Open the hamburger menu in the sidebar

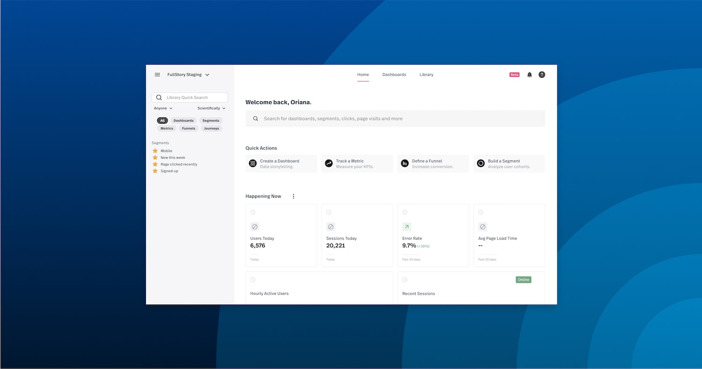coord(157,74)
